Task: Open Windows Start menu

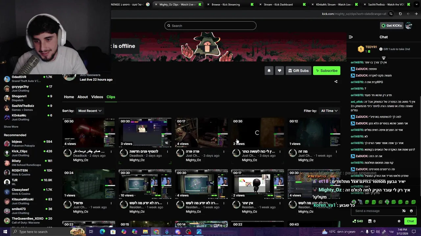Action: pos(5,232)
